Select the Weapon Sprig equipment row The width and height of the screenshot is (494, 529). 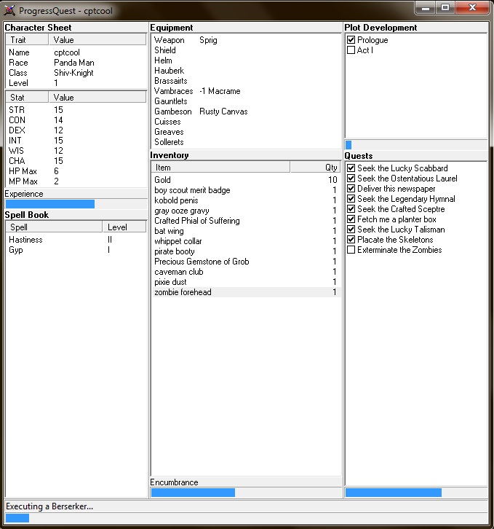(246, 40)
